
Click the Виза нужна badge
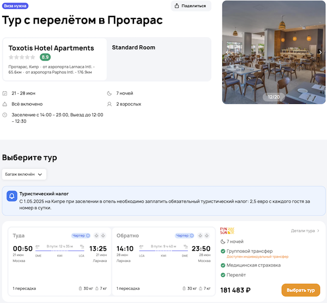[16, 6]
